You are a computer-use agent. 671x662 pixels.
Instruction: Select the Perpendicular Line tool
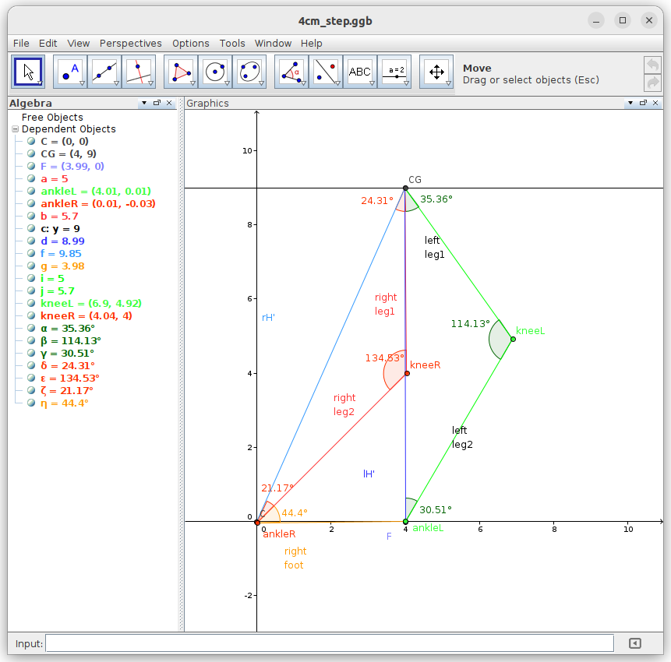139,72
